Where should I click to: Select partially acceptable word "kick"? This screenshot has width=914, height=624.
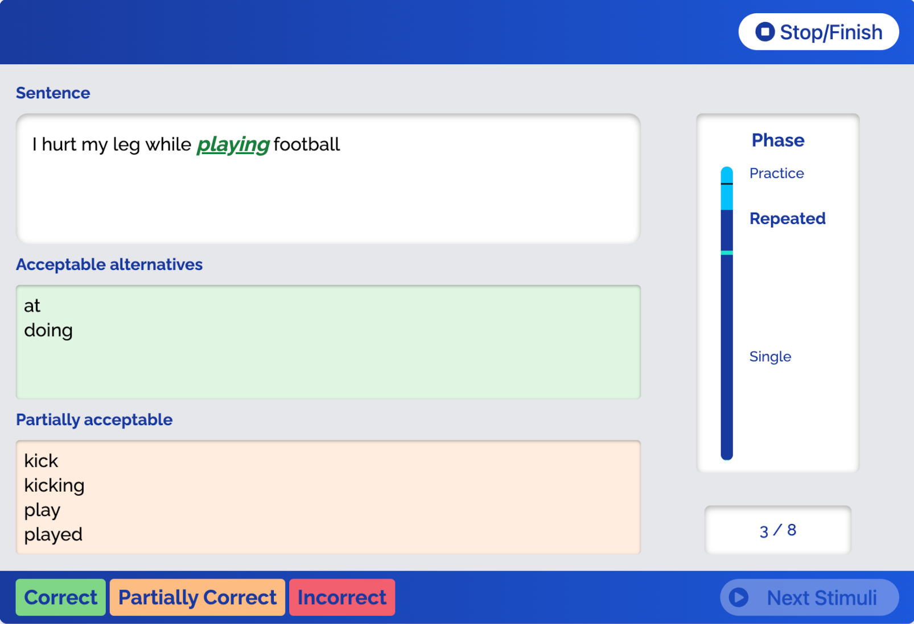[x=41, y=461]
